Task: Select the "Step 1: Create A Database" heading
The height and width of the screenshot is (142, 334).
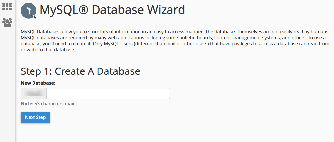Action: pyautogui.click(x=80, y=71)
